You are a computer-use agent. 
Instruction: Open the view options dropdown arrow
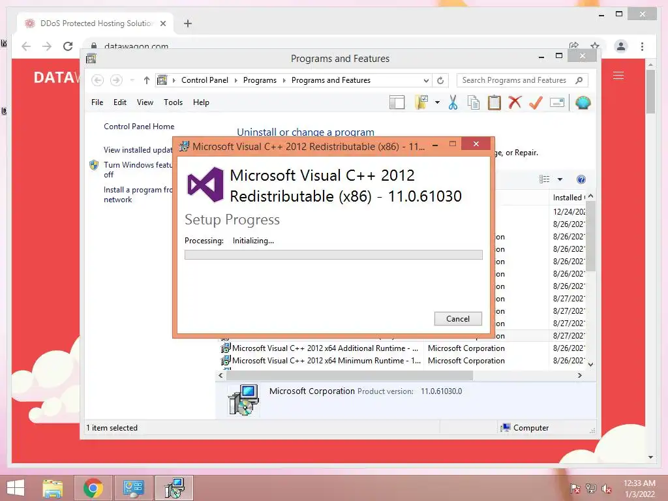pos(560,179)
